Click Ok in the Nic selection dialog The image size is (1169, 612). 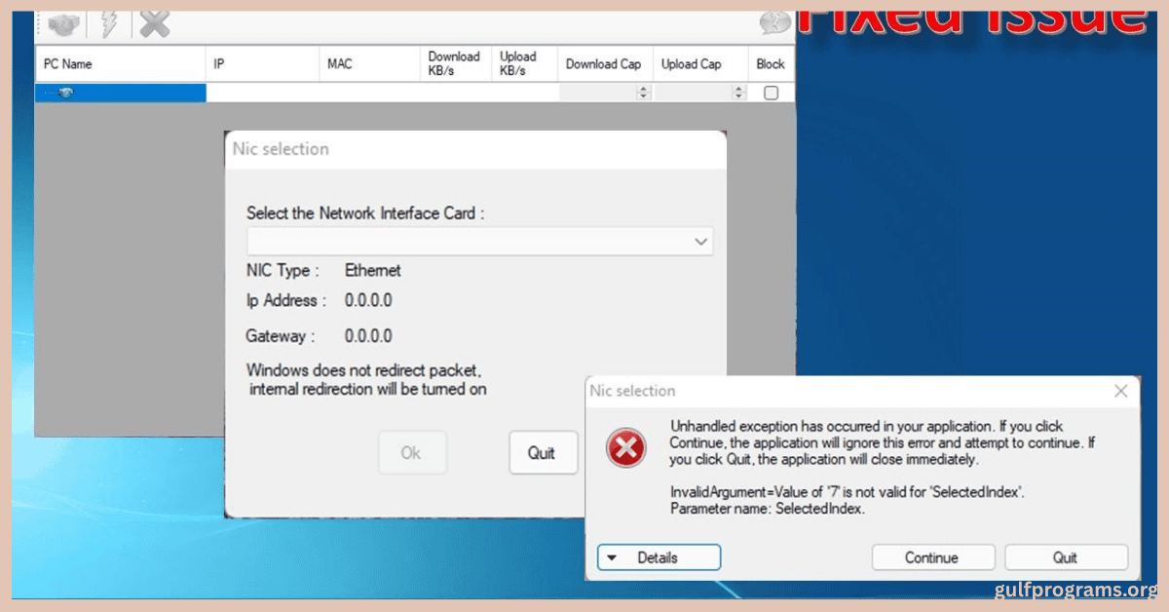[x=412, y=452]
